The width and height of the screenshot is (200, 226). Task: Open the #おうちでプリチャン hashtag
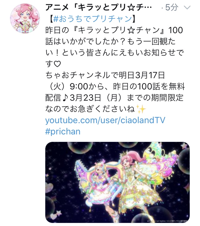[92, 19]
